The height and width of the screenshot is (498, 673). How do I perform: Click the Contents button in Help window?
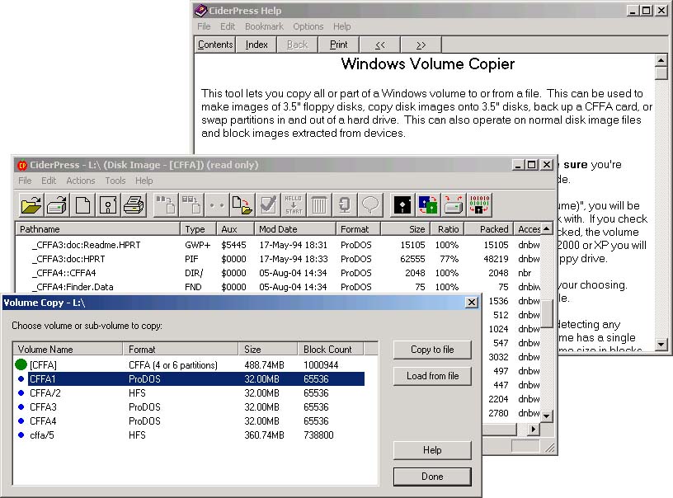tap(215, 45)
